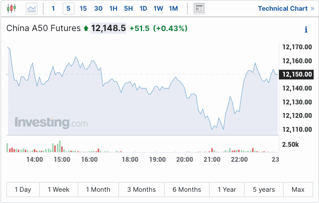
Task: Click the 21:00 time axis label
Action: coord(212,159)
